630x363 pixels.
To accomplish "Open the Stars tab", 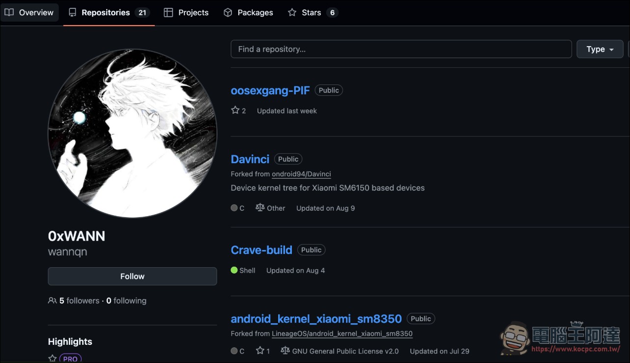I will (x=313, y=13).
